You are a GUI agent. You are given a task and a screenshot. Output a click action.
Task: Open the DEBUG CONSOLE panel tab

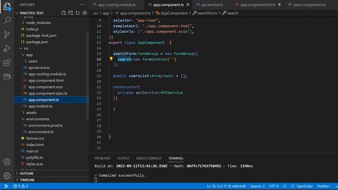(148, 158)
